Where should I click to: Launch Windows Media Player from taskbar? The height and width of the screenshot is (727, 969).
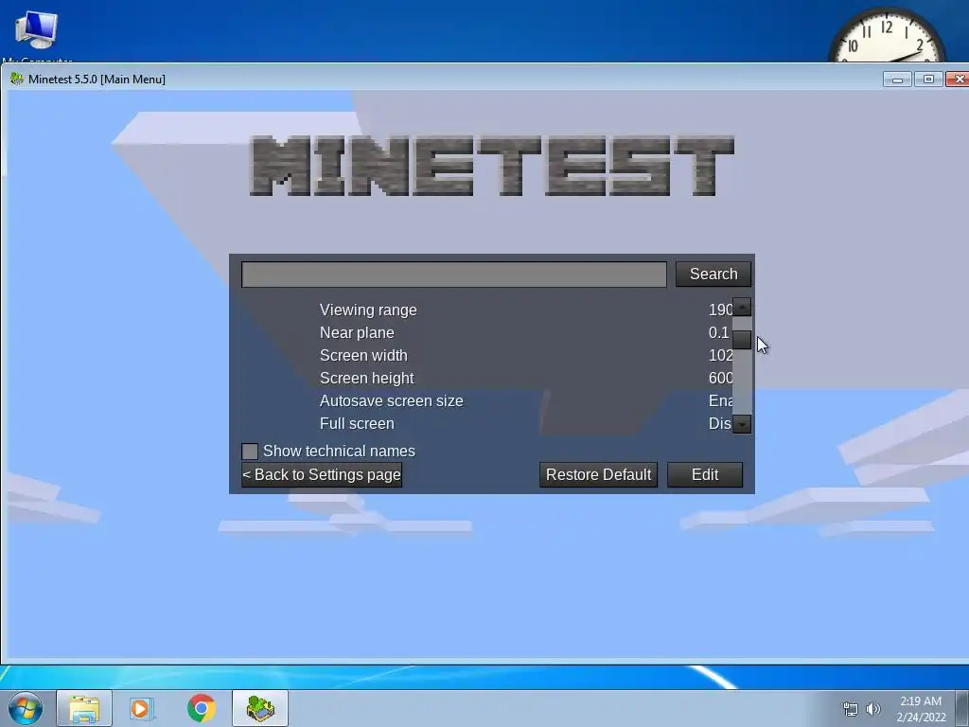(142, 708)
